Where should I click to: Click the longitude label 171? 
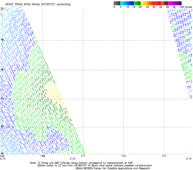coord(83,156)
